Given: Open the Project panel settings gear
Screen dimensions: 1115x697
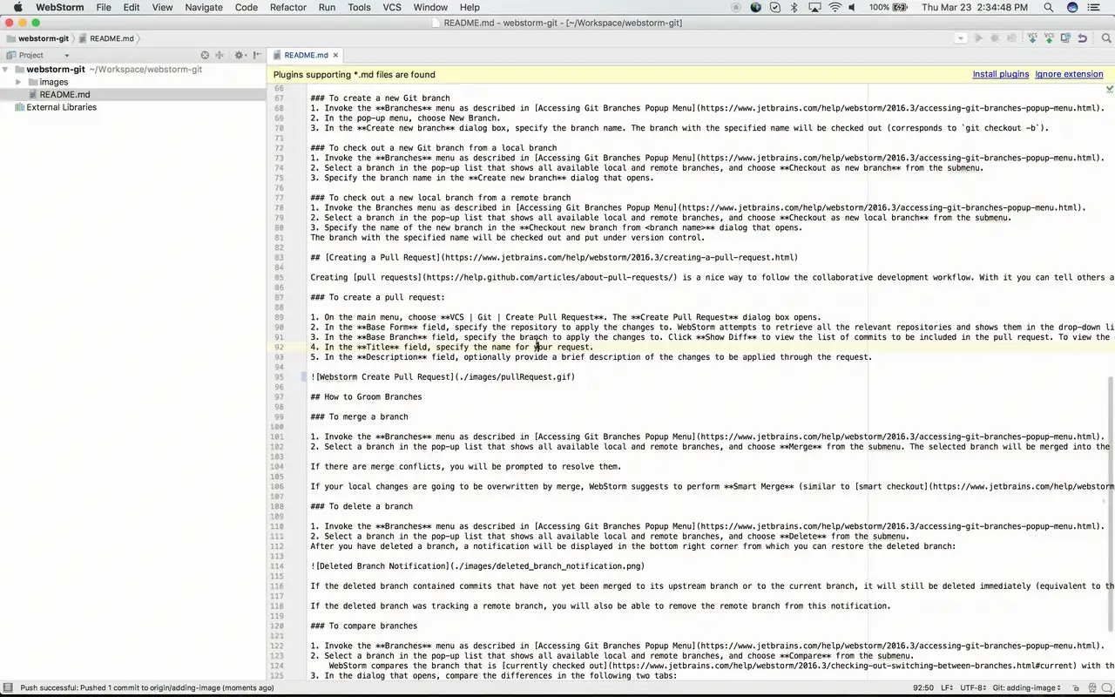Looking at the screenshot, I should pyautogui.click(x=239, y=54).
